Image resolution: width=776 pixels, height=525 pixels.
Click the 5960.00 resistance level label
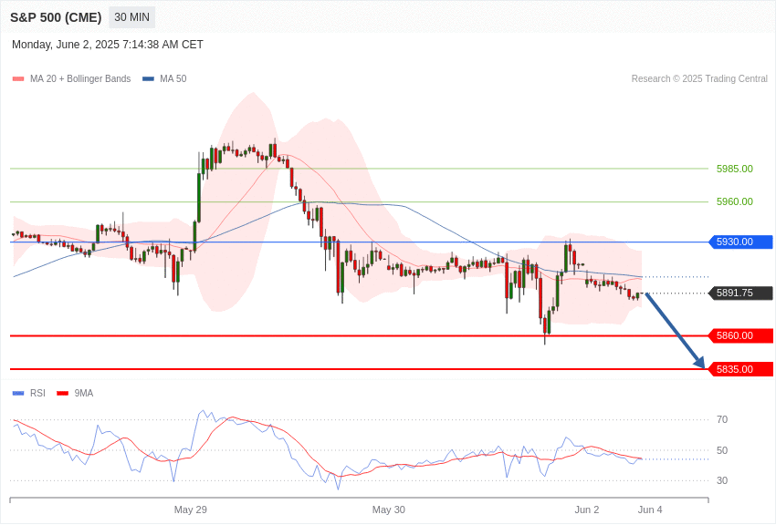tap(734, 201)
